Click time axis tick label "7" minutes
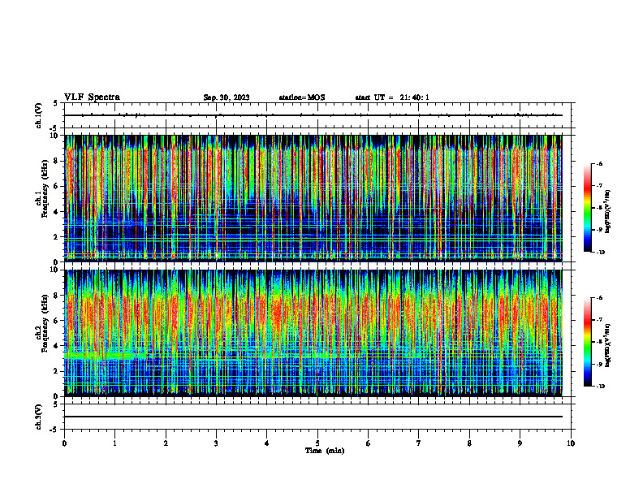The height and width of the screenshot is (497, 643). (419, 443)
